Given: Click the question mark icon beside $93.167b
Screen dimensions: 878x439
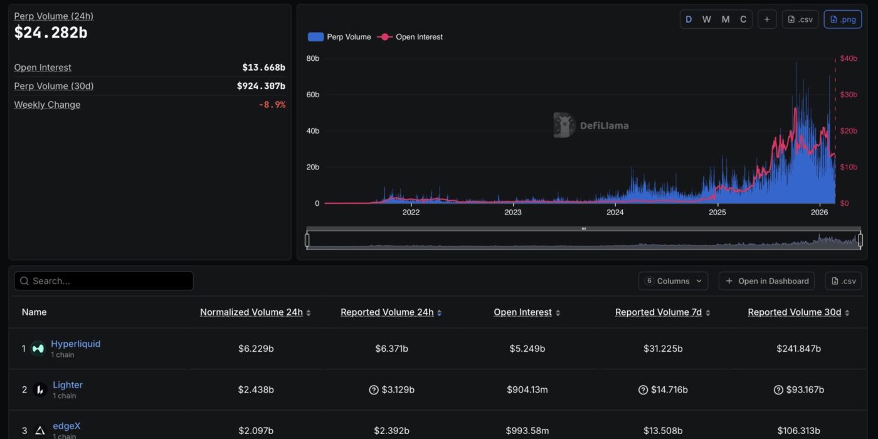Looking at the screenshot, I should point(778,390).
